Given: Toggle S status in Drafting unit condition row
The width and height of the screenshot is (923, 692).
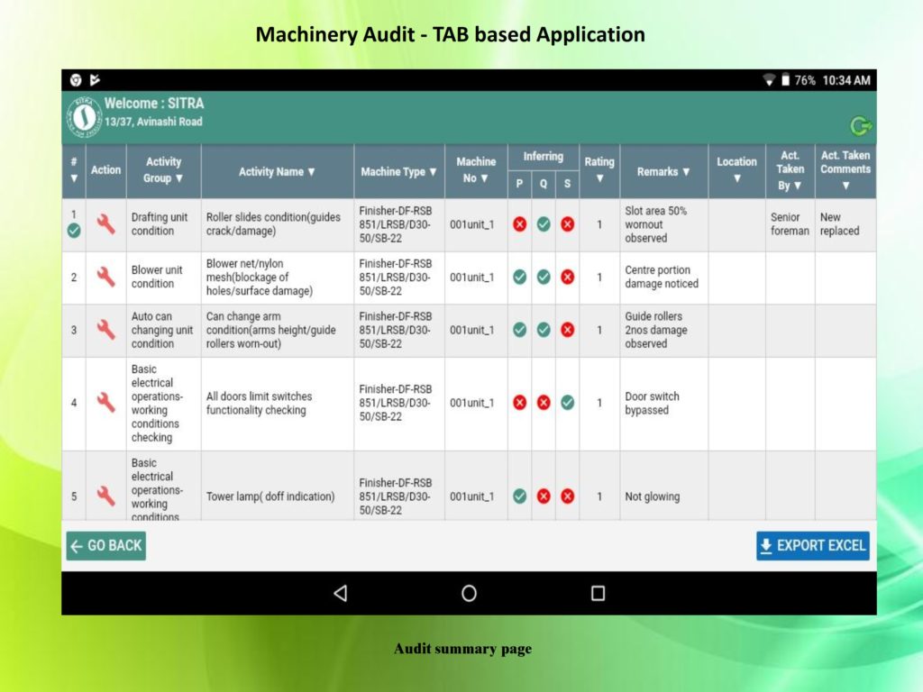Looking at the screenshot, I should (568, 224).
